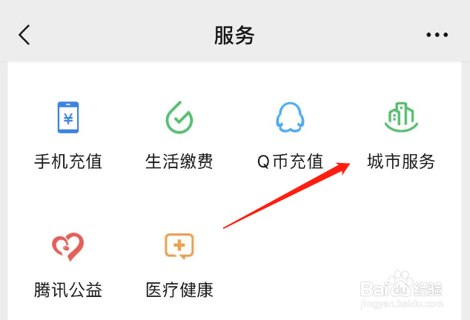Click the Bai lettering in the watermark
Image resolution: width=470 pixels, height=320 pixels.
pyautogui.click(x=374, y=289)
